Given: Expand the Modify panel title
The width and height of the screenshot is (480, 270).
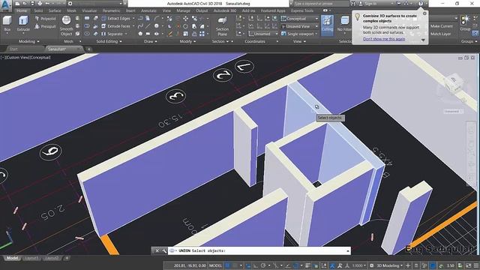Looking at the screenshot, I should (x=187, y=41).
